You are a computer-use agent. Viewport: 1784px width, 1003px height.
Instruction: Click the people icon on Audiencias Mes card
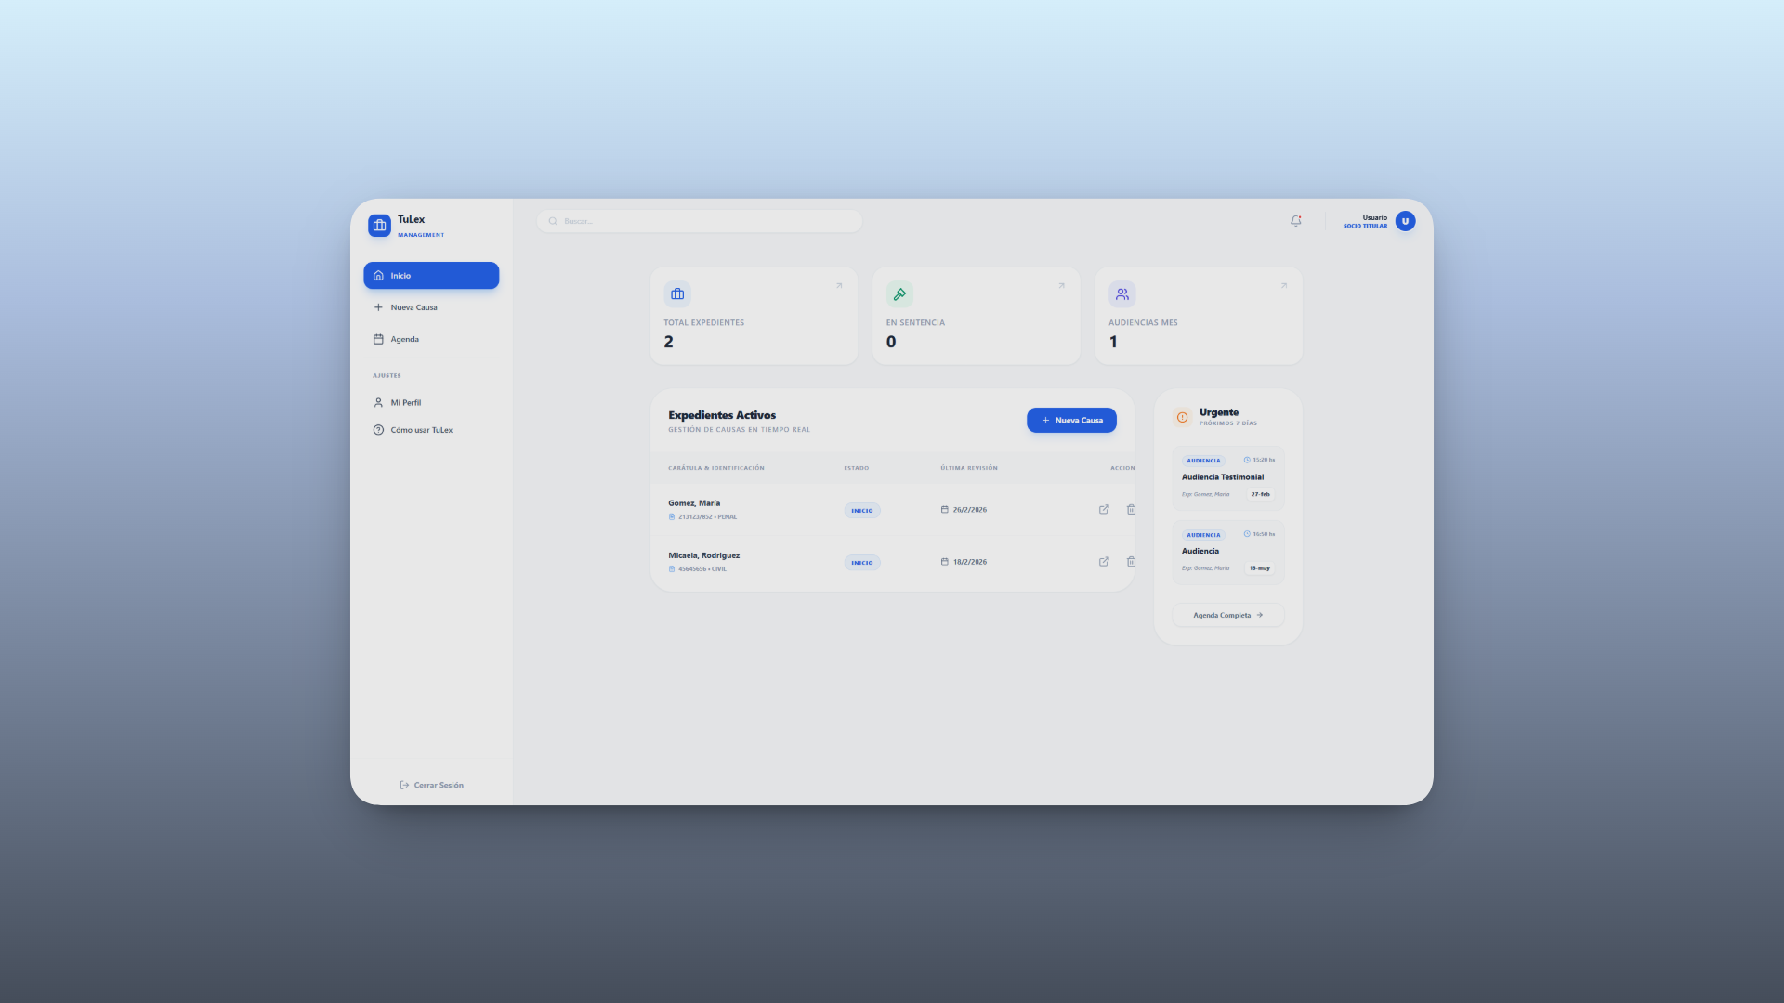[x=1122, y=294]
